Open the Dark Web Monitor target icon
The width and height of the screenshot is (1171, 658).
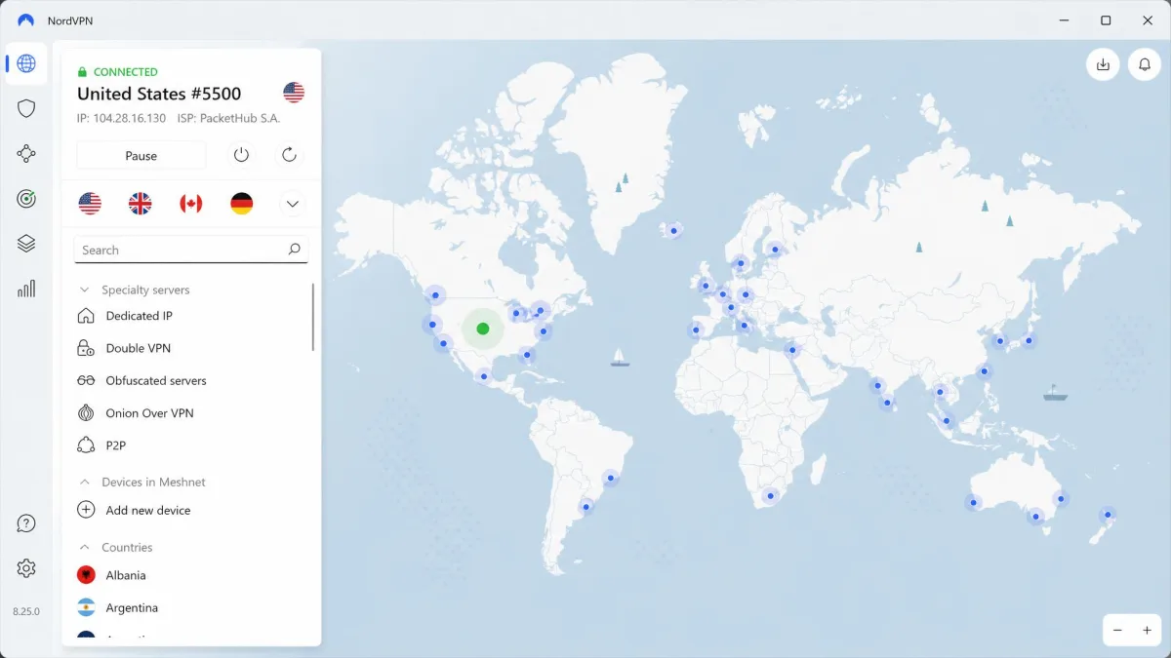pos(26,199)
